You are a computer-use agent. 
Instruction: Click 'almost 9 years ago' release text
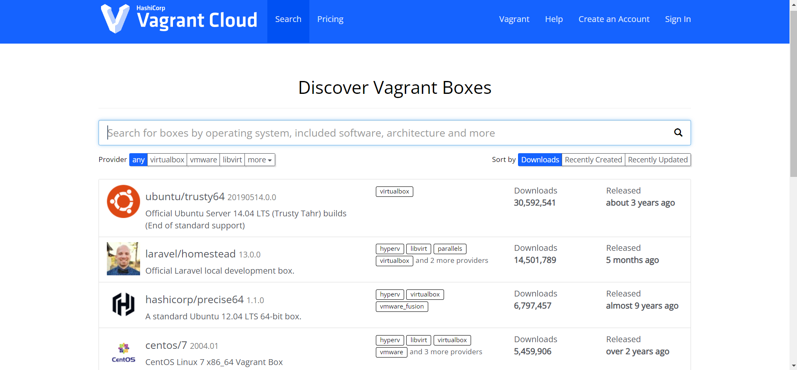point(642,306)
